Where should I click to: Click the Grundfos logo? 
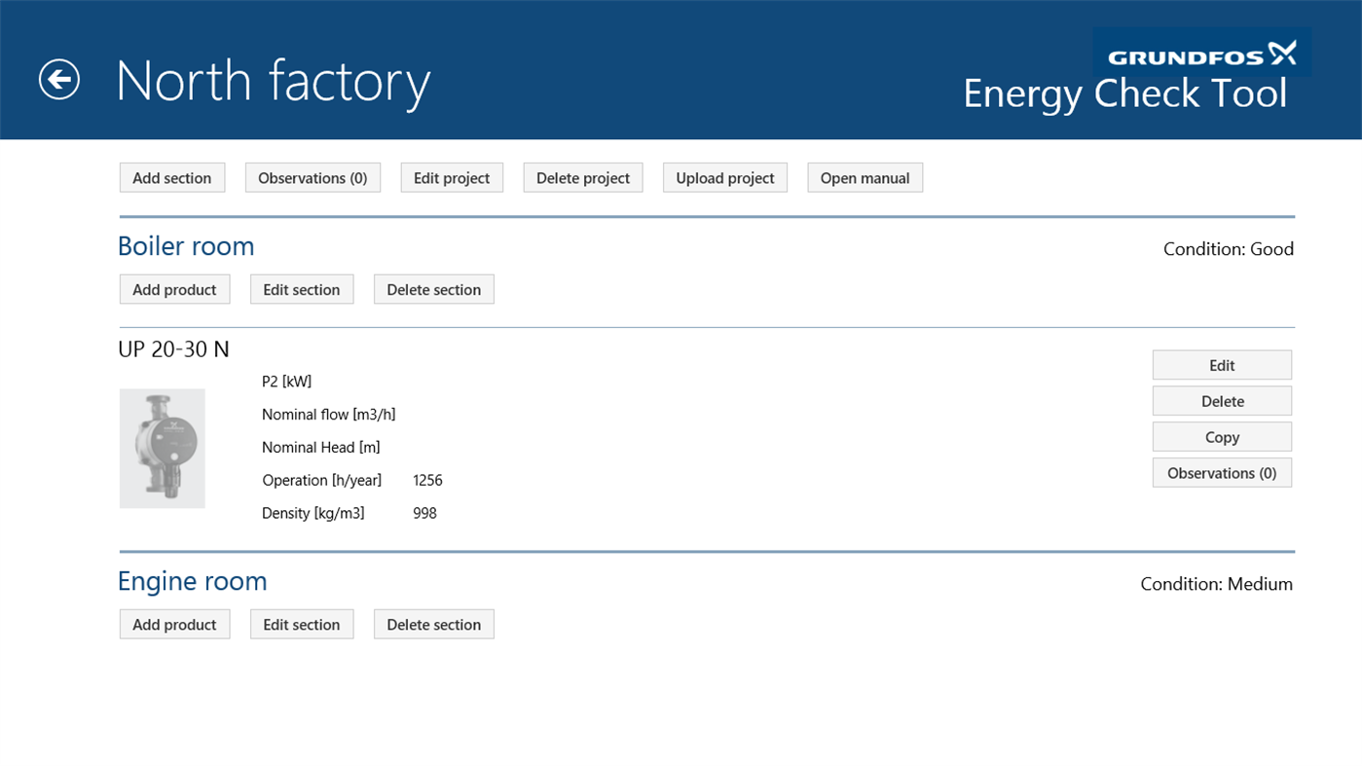[x=1201, y=53]
